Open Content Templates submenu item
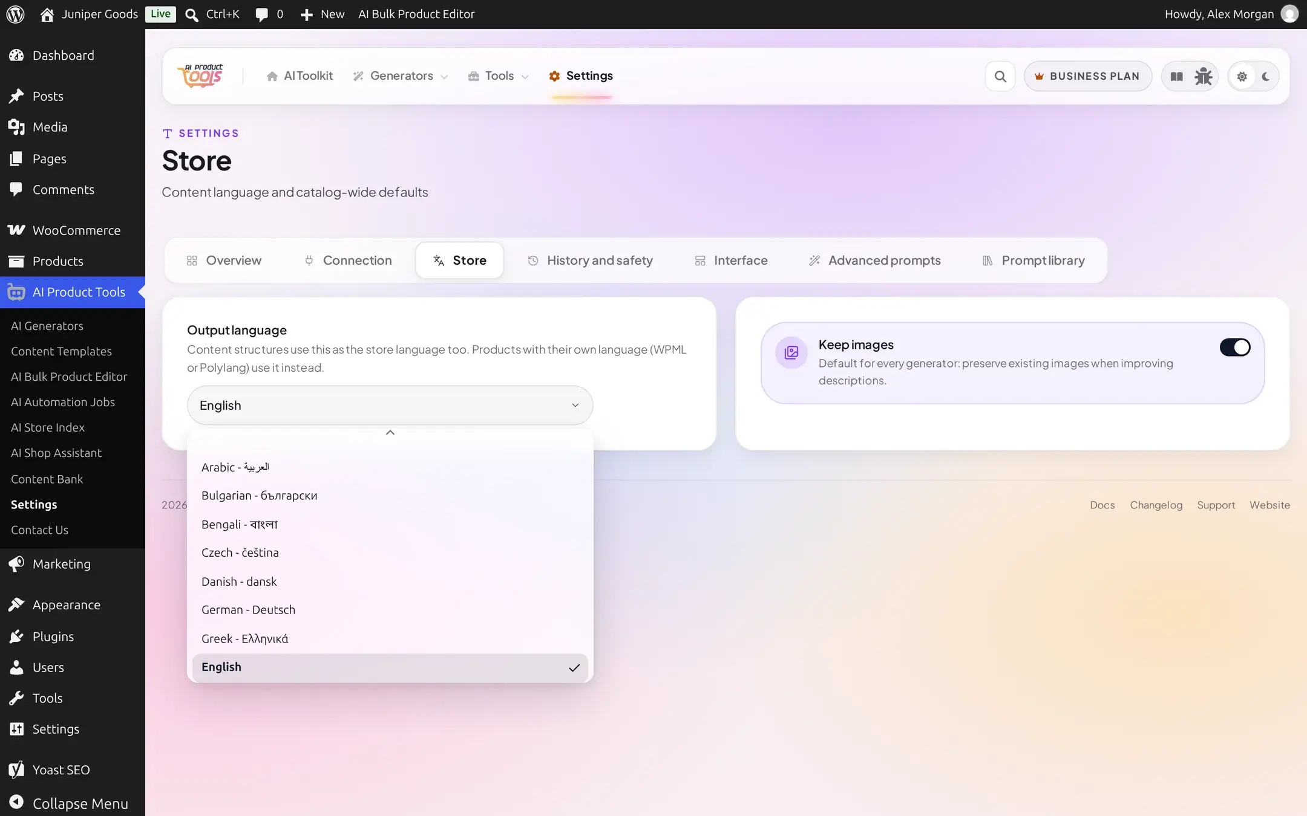The height and width of the screenshot is (816, 1307). click(61, 351)
